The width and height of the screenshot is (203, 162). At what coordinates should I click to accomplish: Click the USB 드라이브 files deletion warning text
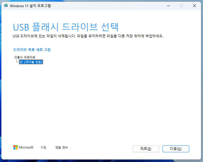click(x=88, y=36)
